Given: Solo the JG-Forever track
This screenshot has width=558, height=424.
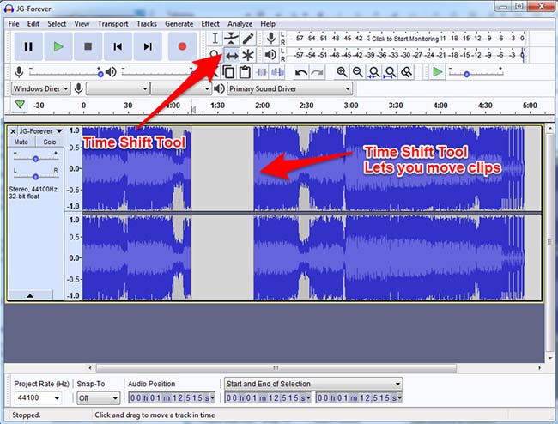Looking at the screenshot, I should pyautogui.click(x=50, y=142).
